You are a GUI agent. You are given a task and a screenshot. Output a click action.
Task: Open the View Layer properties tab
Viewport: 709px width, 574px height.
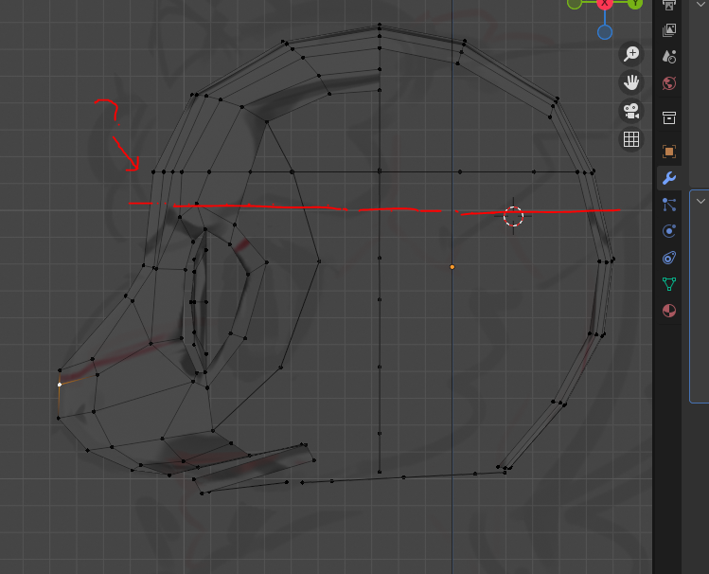pos(669,30)
